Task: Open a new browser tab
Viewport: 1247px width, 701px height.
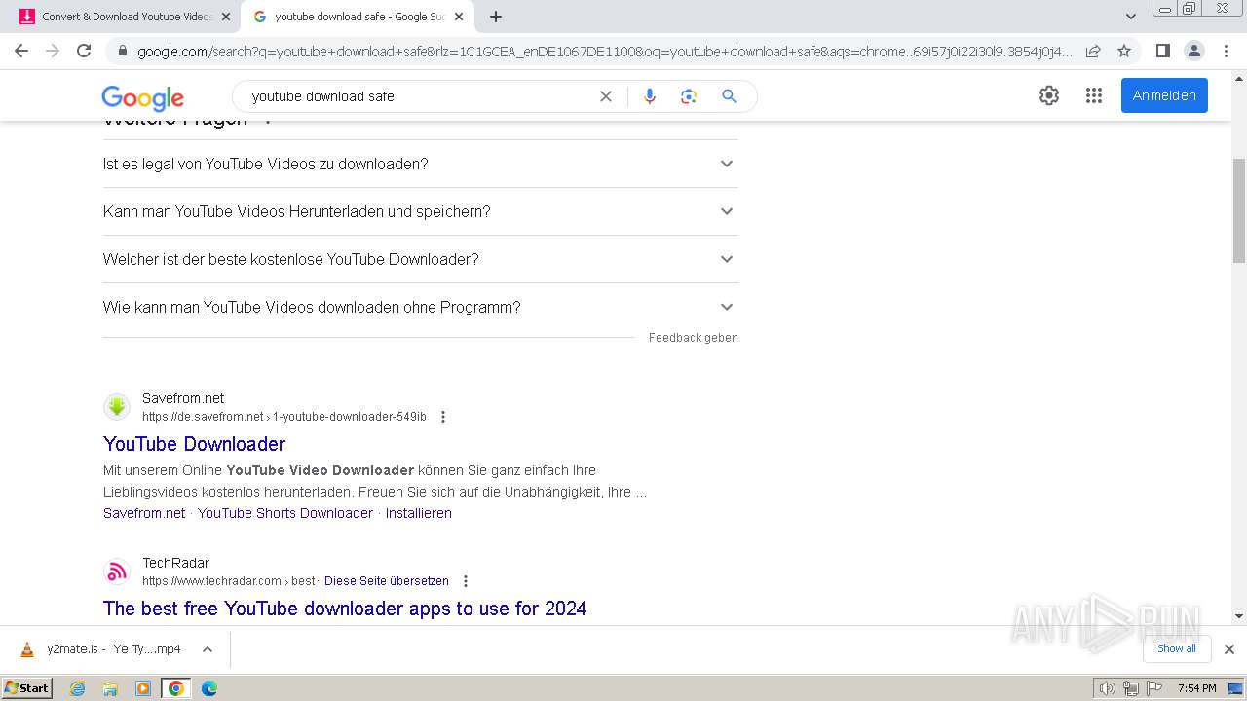Action: click(496, 17)
